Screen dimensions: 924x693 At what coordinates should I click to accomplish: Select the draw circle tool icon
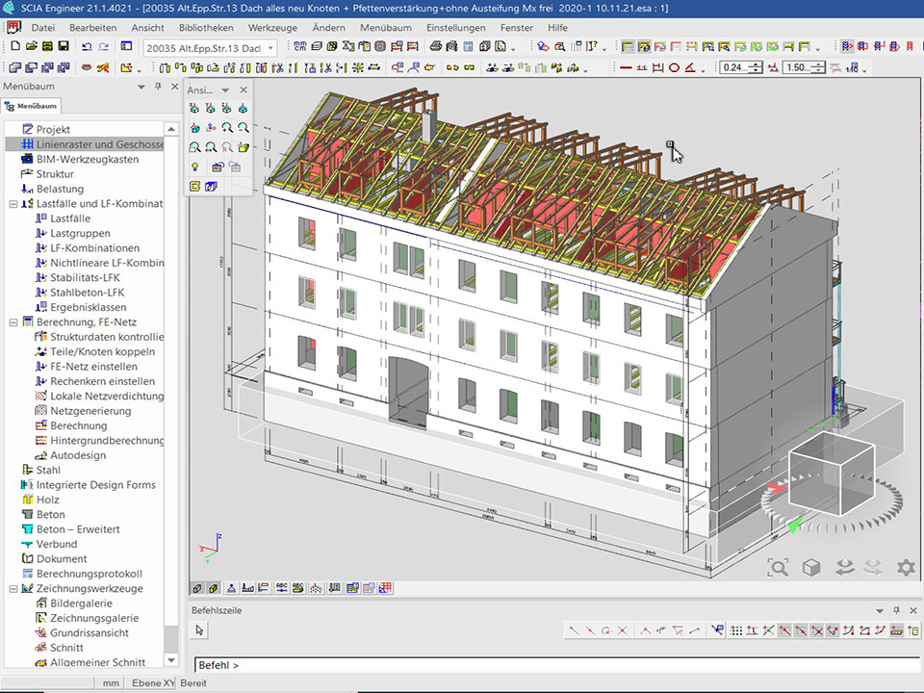[x=675, y=67]
